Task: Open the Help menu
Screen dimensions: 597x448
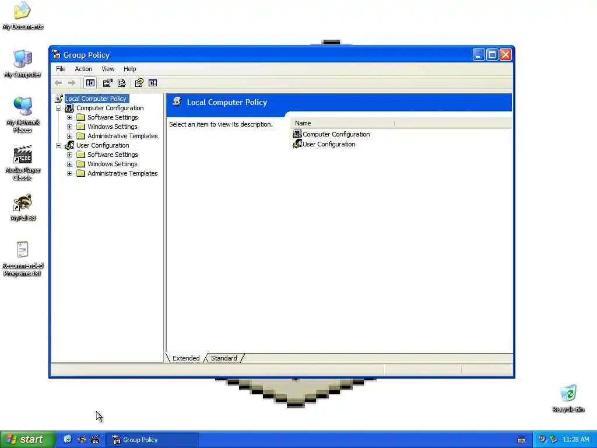Action: click(129, 69)
